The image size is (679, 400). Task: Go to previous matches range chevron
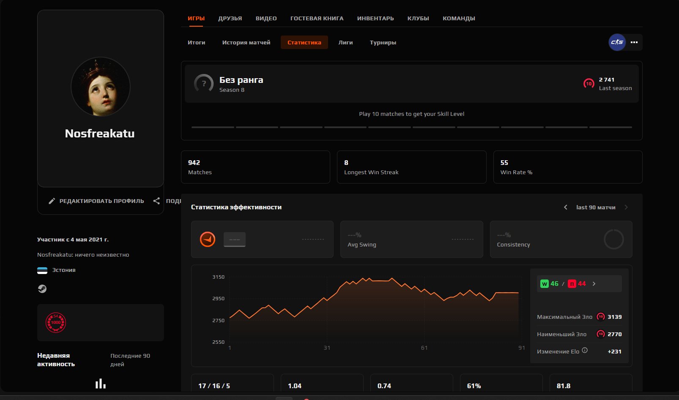click(x=566, y=207)
